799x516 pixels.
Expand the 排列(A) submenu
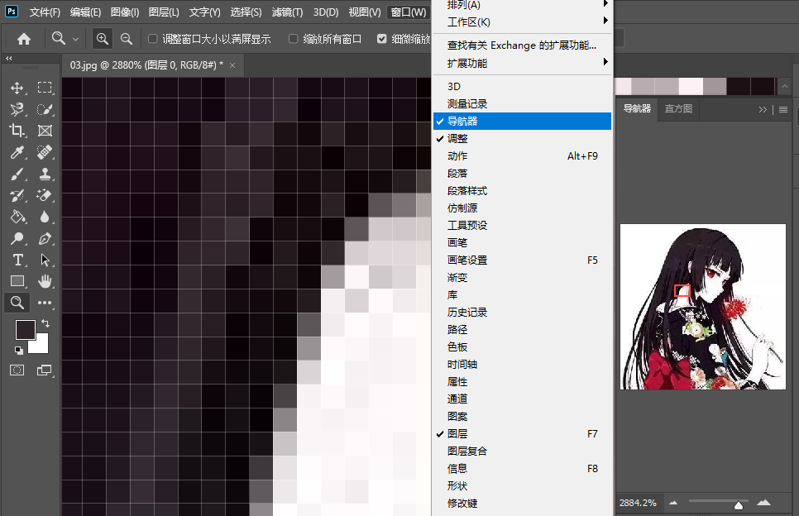(x=522, y=5)
